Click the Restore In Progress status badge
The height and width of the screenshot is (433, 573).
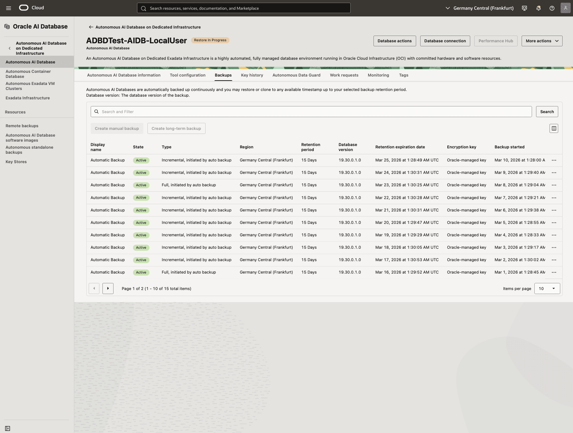pyautogui.click(x=210, y=40)
